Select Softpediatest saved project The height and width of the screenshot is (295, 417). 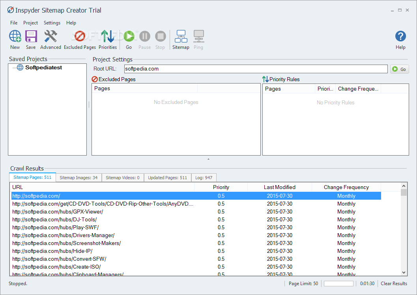44,67
